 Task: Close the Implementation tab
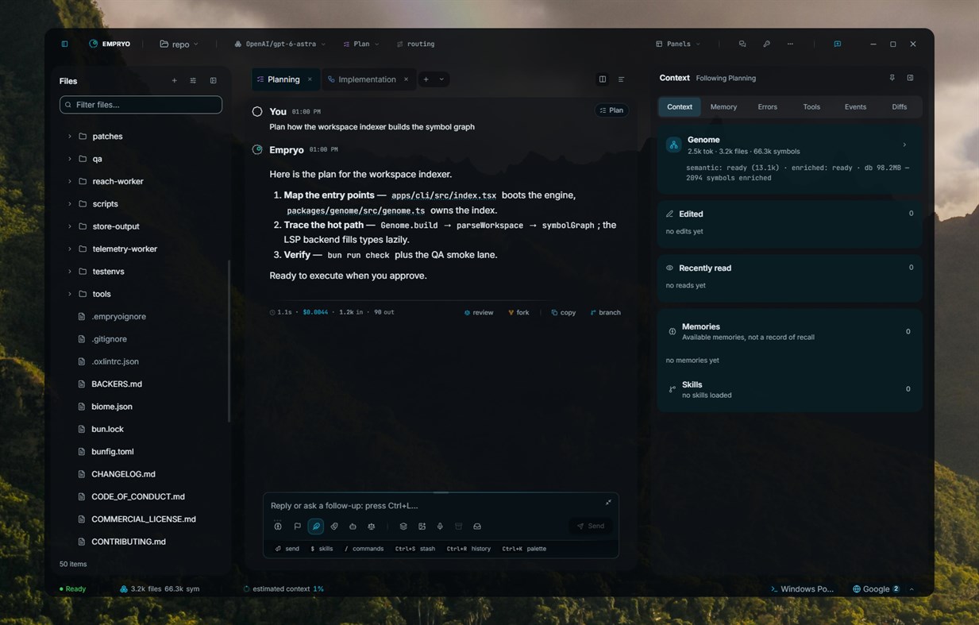click(x=406, y=79)
